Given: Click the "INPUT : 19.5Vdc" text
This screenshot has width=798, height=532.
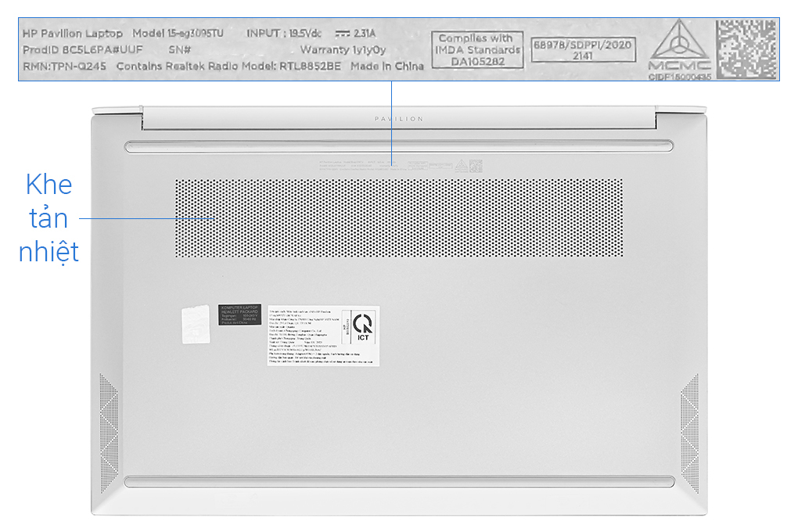Looking at the screenshot, I should [284, 33].
